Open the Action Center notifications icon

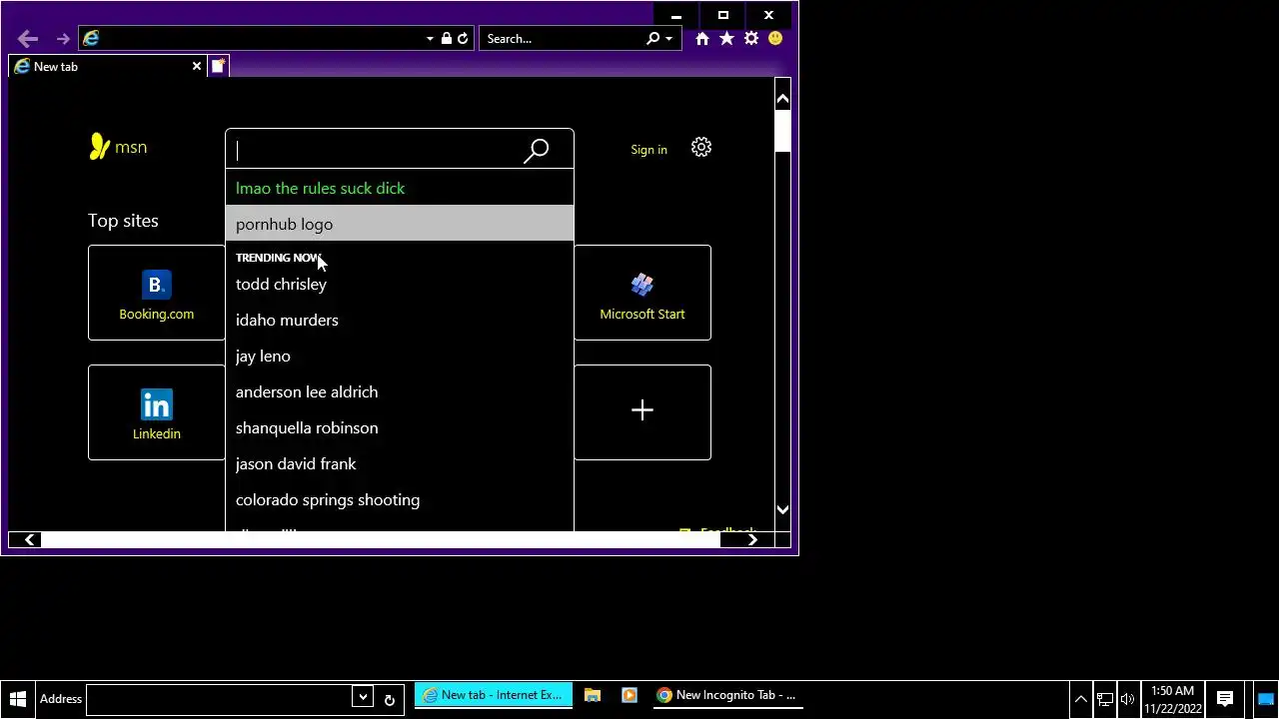click(x=1225, y=699)
